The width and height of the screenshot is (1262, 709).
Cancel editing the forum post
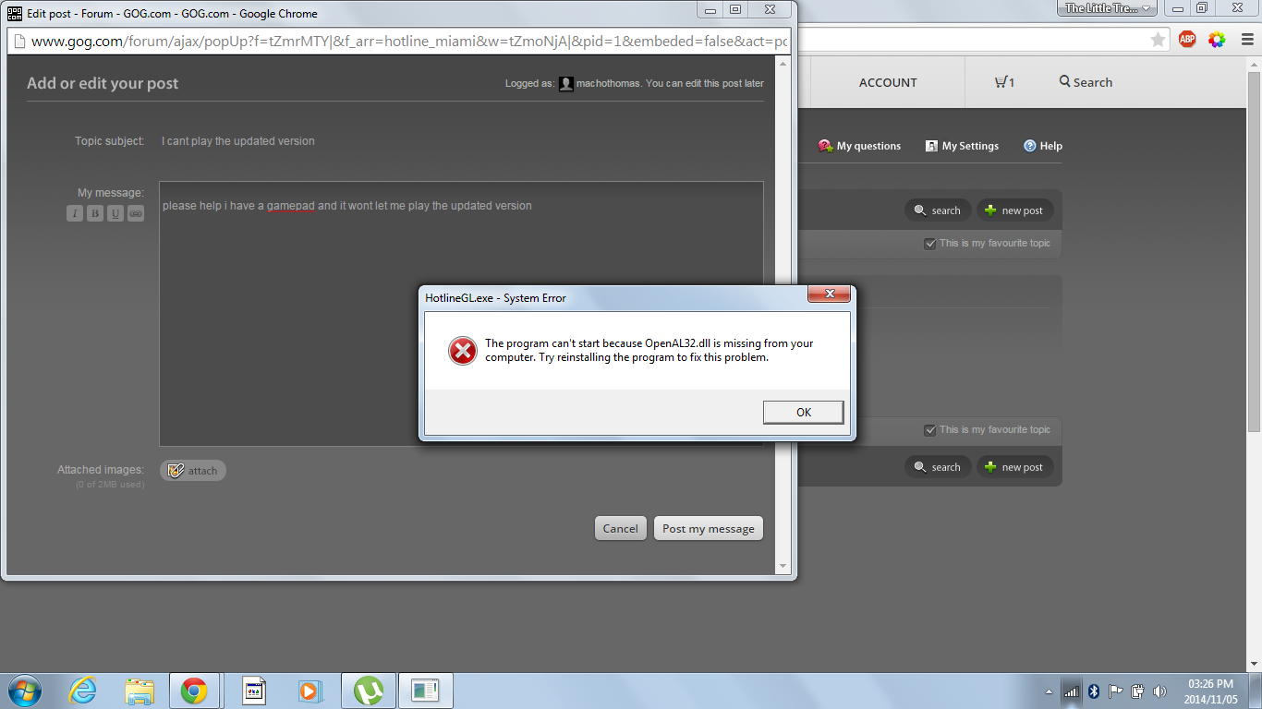click(x=620, y=529)
